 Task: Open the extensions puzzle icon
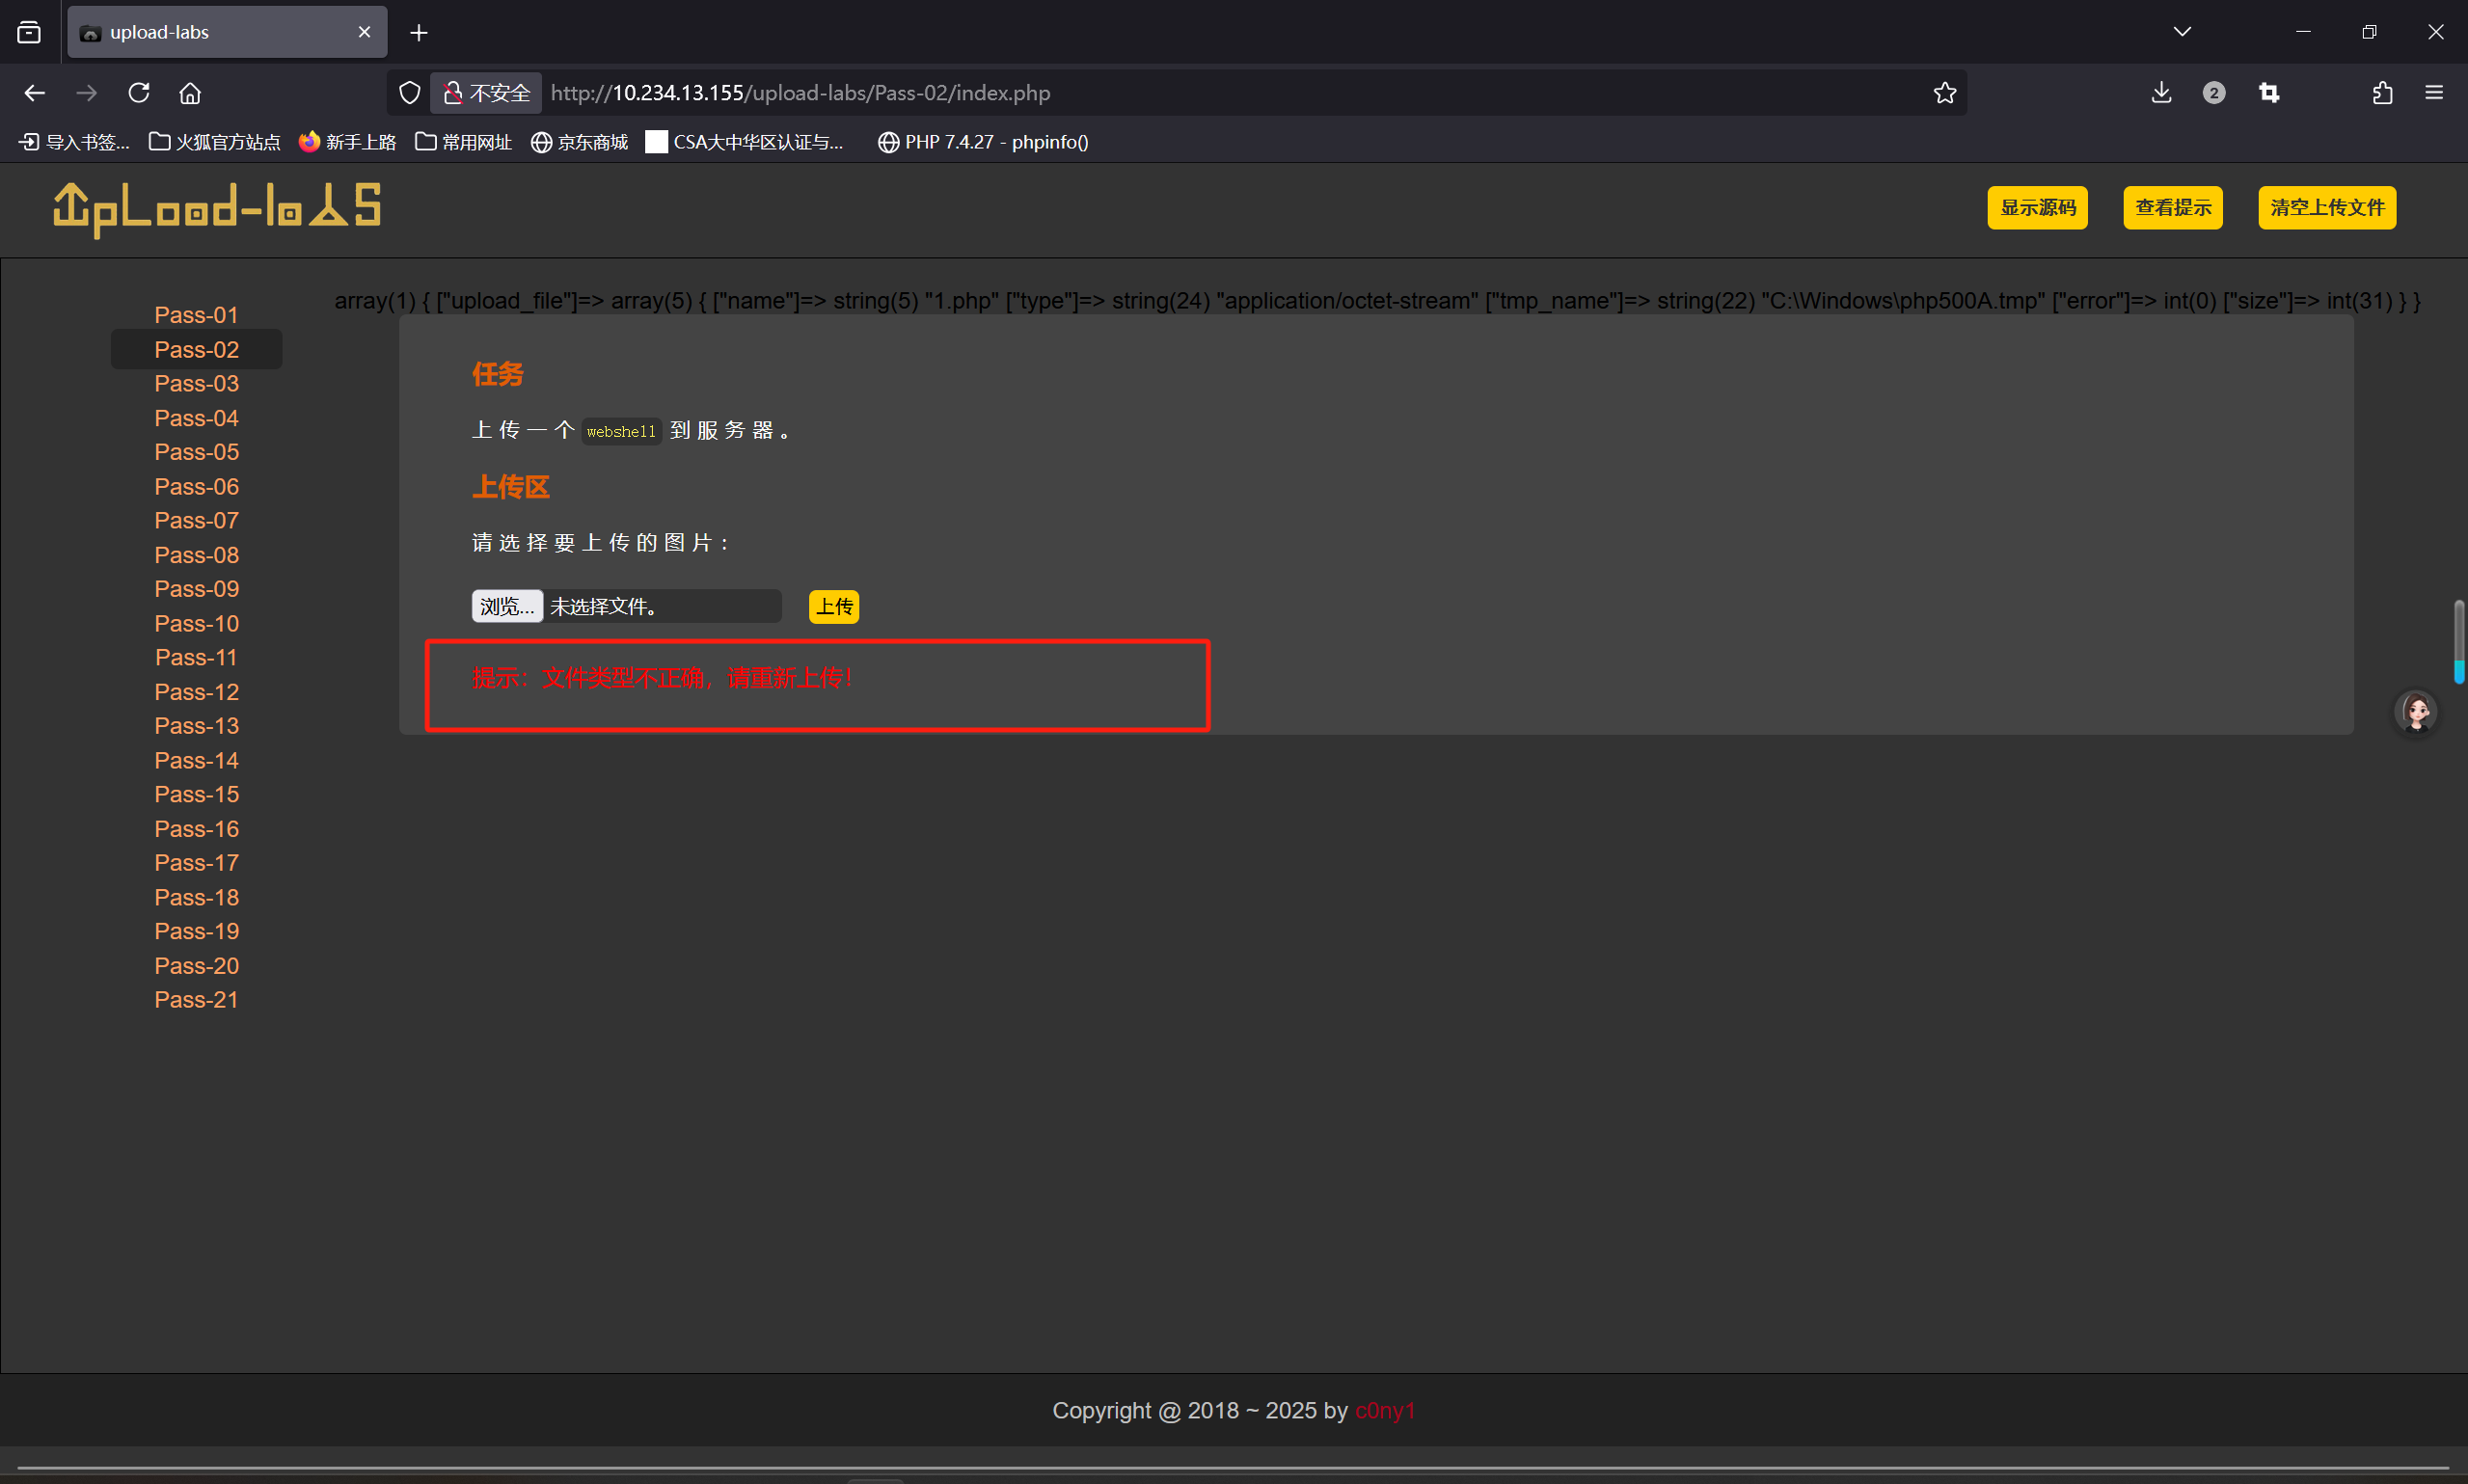(x=2382, y=93)
